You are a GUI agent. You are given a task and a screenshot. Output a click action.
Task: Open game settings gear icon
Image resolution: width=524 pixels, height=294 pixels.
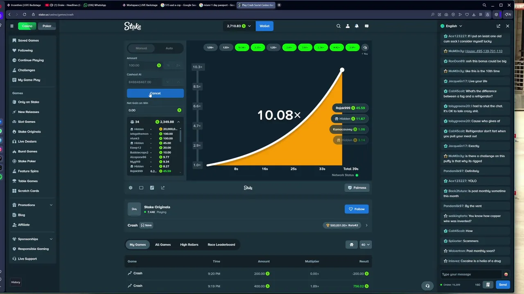pos(131,188)
